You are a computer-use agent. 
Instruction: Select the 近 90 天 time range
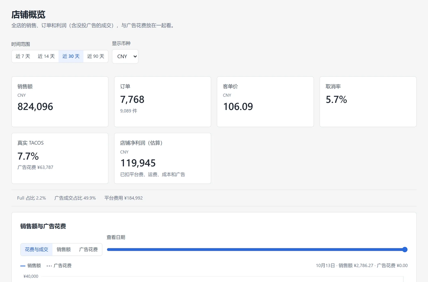96,56
